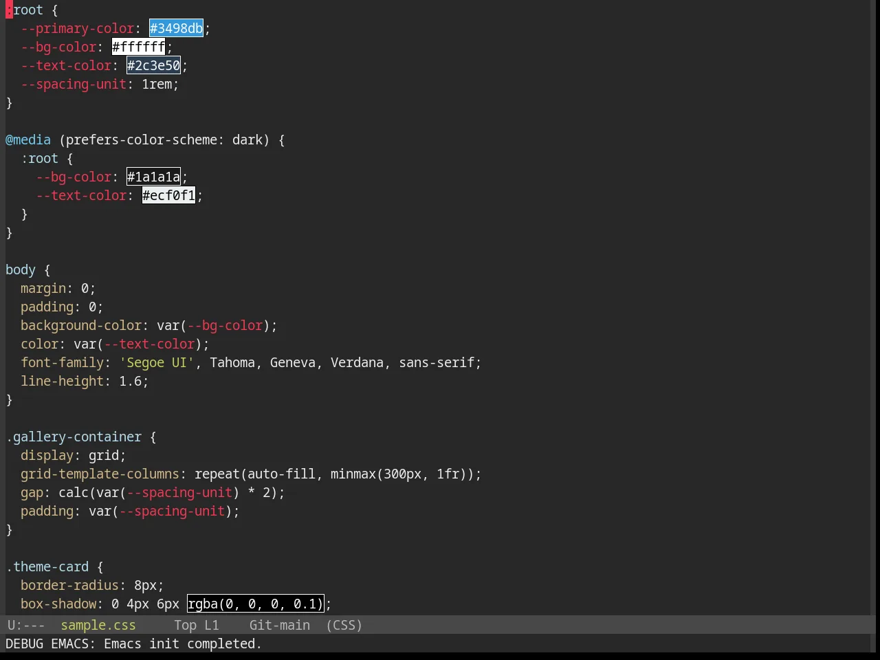
Task: Click the word Verdana in font list
Action: tap(357, 362)
